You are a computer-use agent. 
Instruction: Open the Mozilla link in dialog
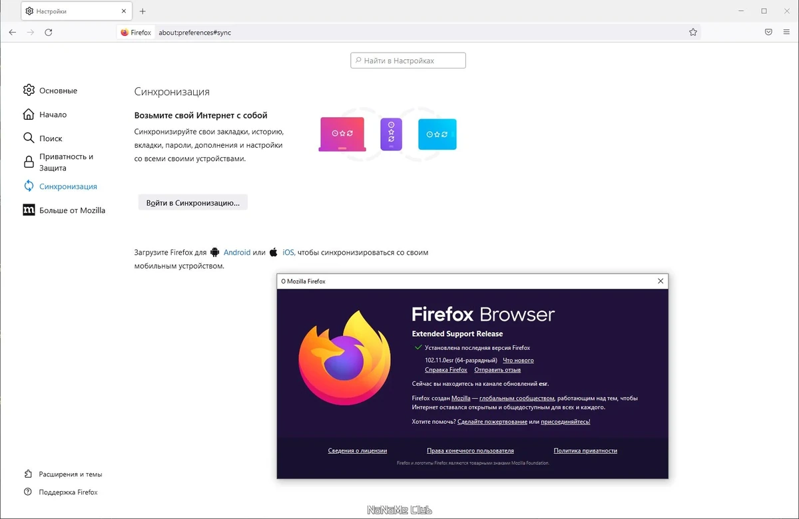461,398
